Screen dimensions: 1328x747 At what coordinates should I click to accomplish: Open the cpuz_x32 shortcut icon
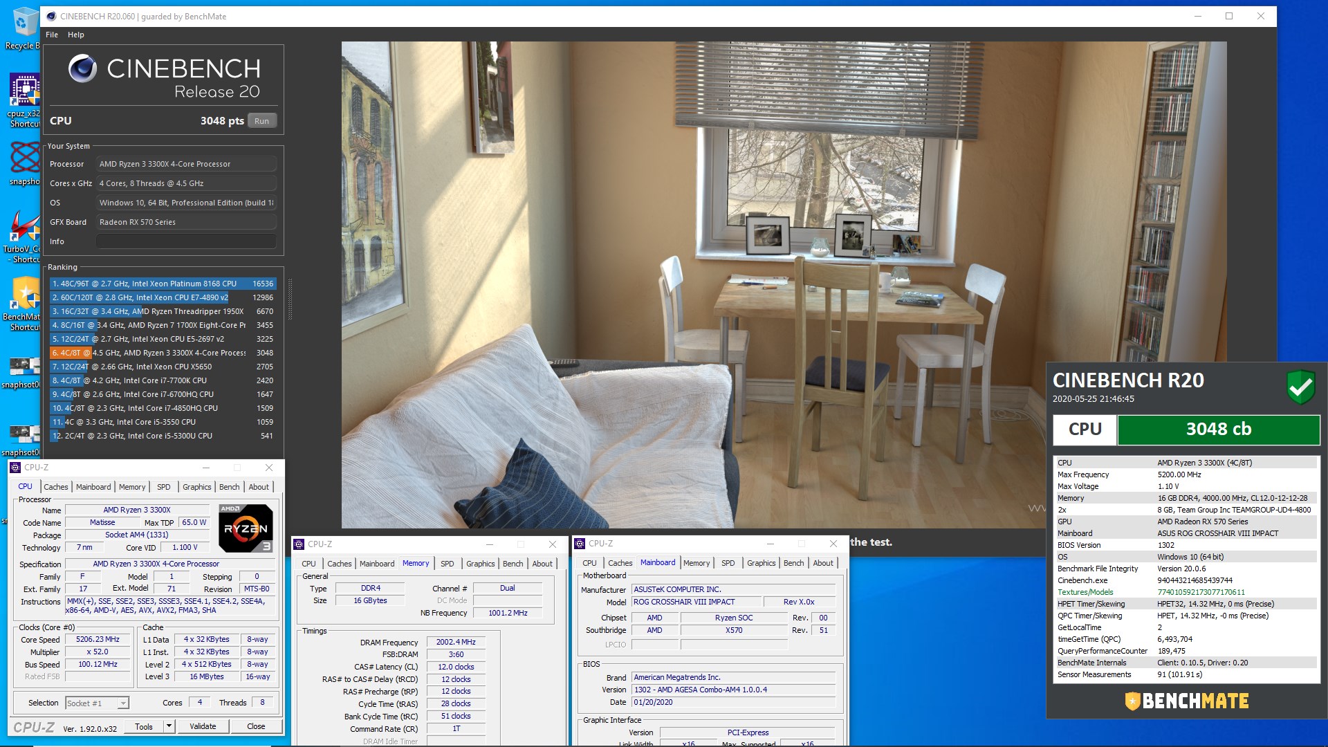(24, 101)
